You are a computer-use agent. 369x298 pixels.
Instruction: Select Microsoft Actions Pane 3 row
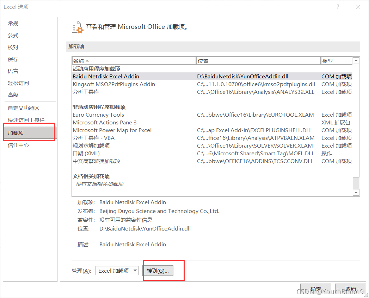tap(212, 123)
